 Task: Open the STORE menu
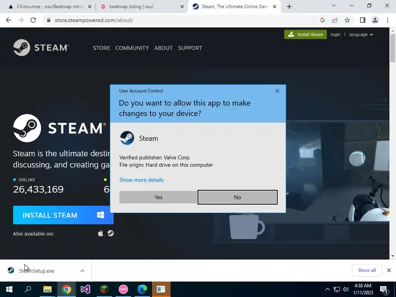click(101, 48)
